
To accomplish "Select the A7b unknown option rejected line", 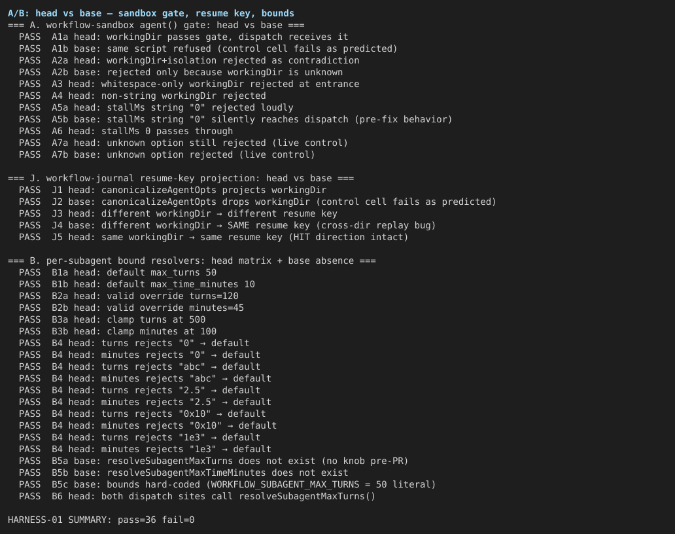I will coord(167,154).
